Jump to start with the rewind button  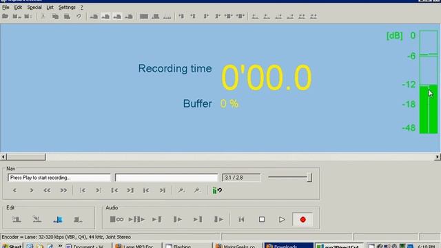coord(241,220)
